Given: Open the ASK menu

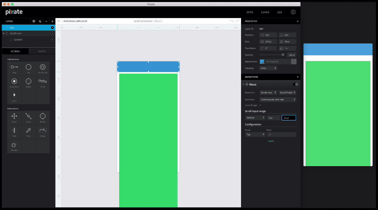Looking at the screenshot, I should click(280, 12).
